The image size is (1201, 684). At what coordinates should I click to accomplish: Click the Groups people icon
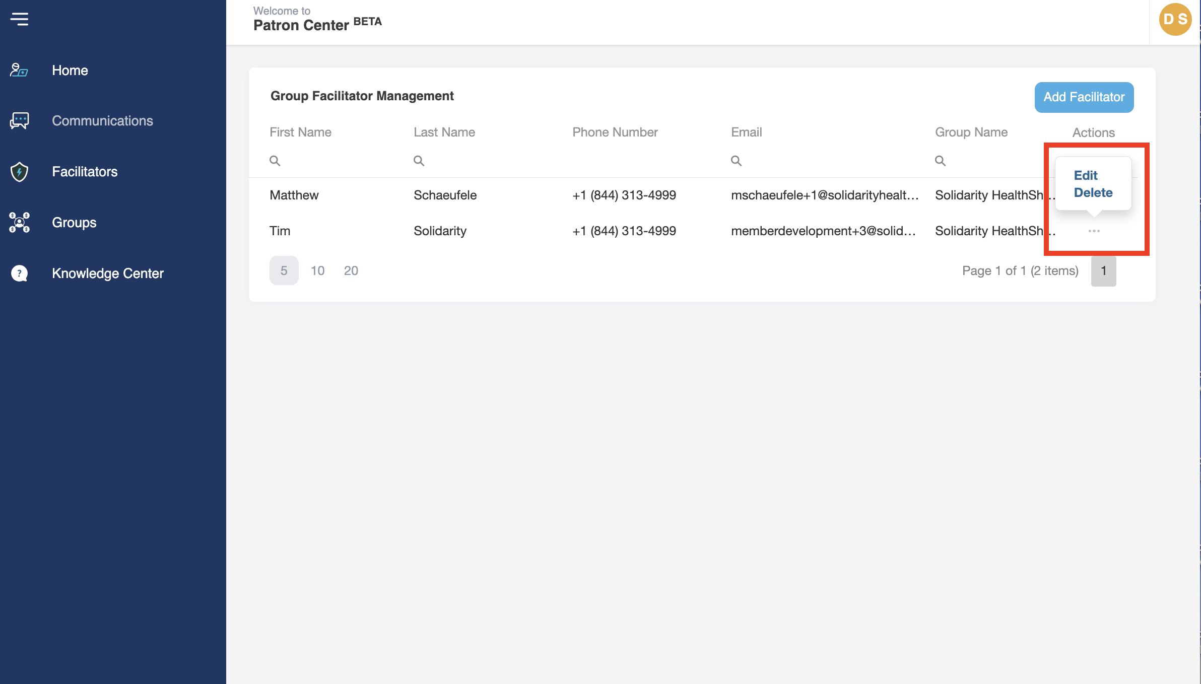tap(19, 223)
